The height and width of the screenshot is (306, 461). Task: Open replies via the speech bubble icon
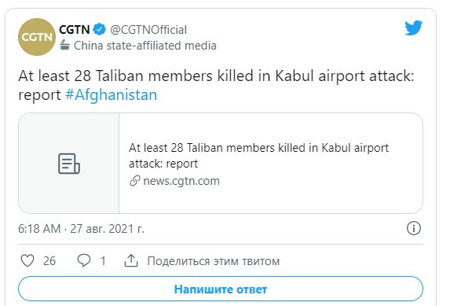pyautogui.click(x=83, y=260)
